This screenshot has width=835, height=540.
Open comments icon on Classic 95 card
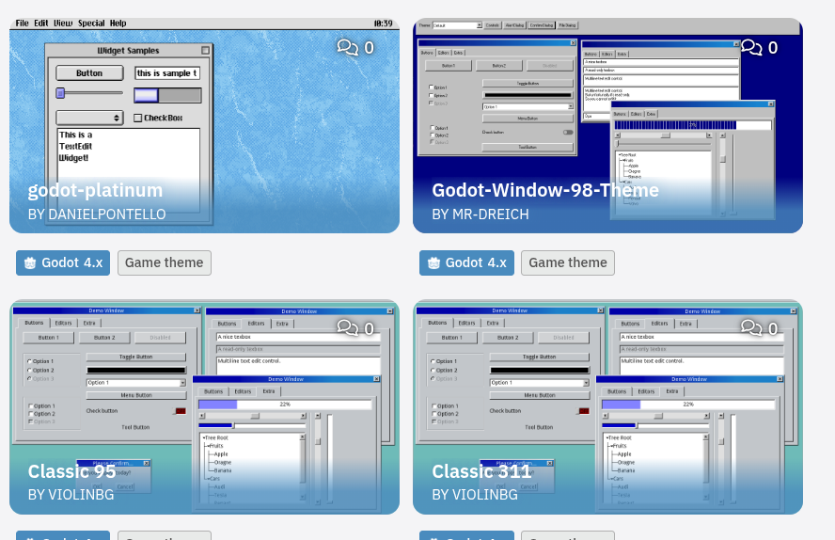[x=348, y=328]
